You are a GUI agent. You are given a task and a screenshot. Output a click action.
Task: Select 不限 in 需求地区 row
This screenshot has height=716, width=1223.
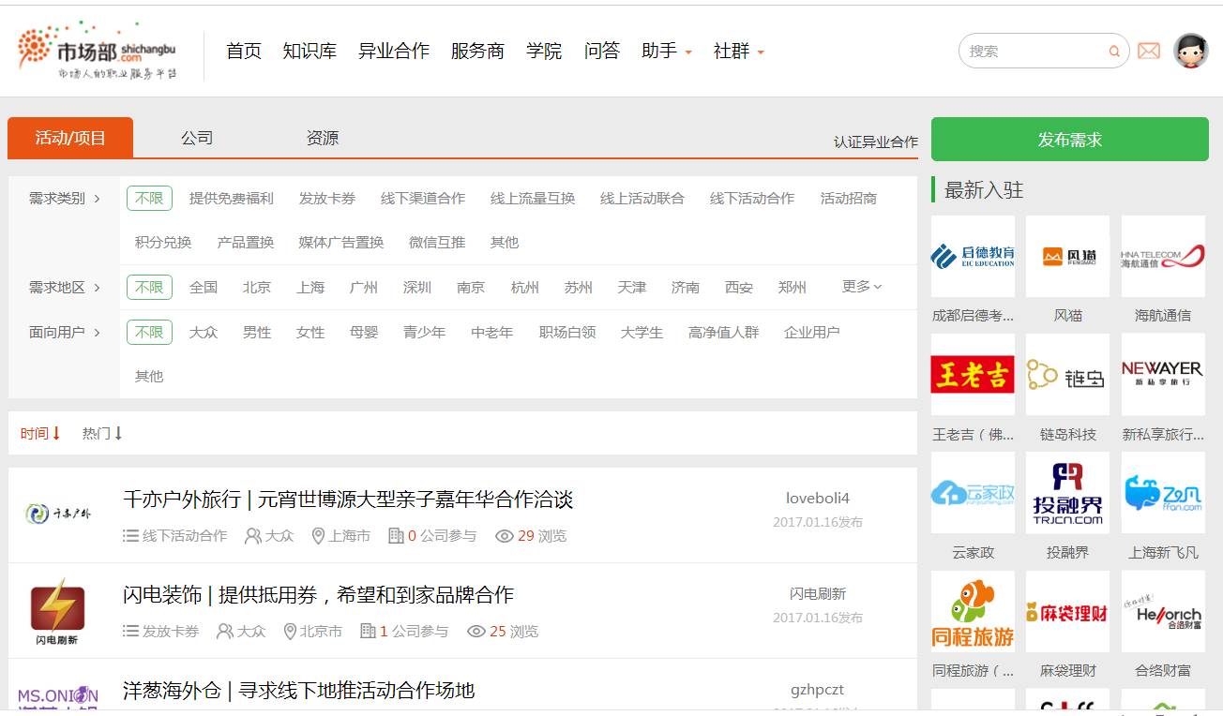(149, 287)
